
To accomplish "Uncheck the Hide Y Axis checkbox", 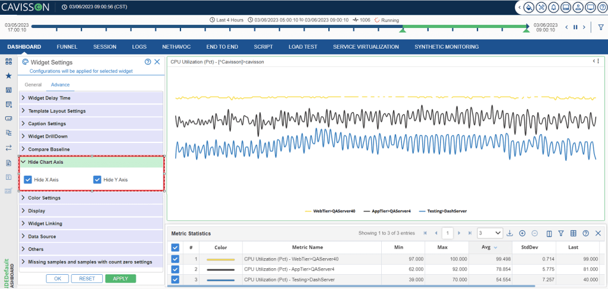I will pyautogui.click(x=97, y=180).
